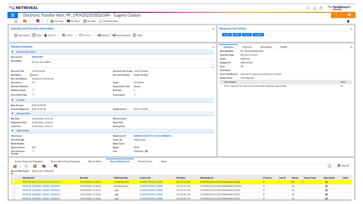Collapse Assemble and View Alert Information panel
363x204 pixels.
pyautogui.click(x=213, y=29)
